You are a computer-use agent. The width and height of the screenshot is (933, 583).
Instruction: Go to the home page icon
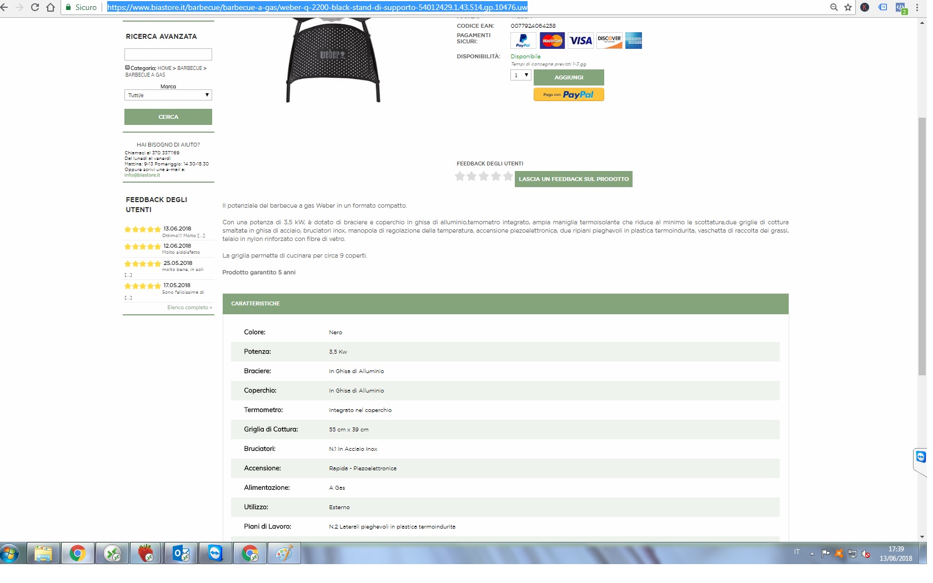pos(51,7)
